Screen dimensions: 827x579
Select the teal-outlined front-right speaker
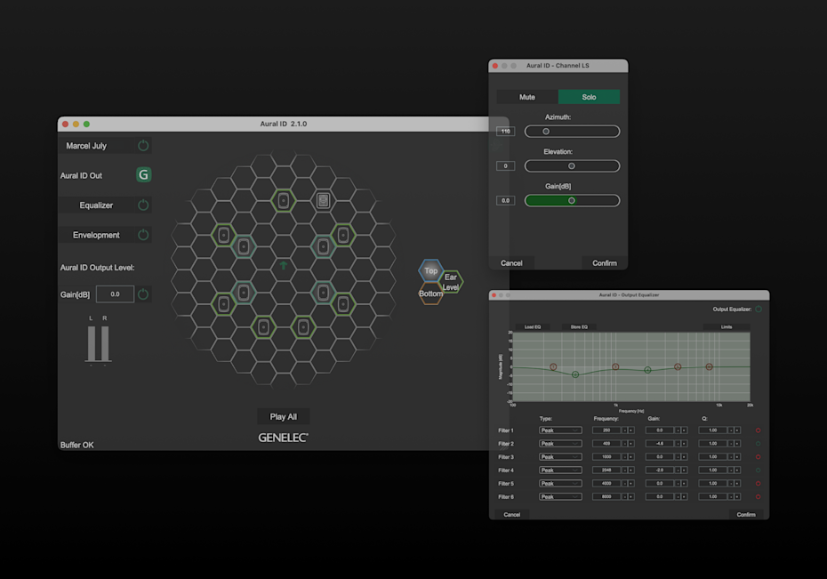coord(324,246)
